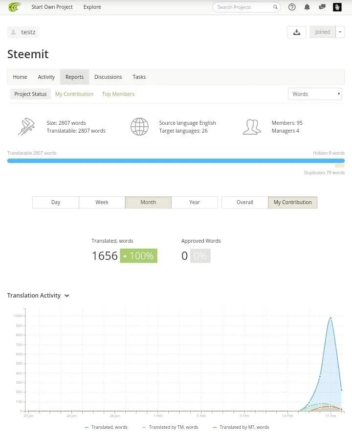The image size is (352, 440).
Task: Select the Month period toggle
Action: [148, 202]
